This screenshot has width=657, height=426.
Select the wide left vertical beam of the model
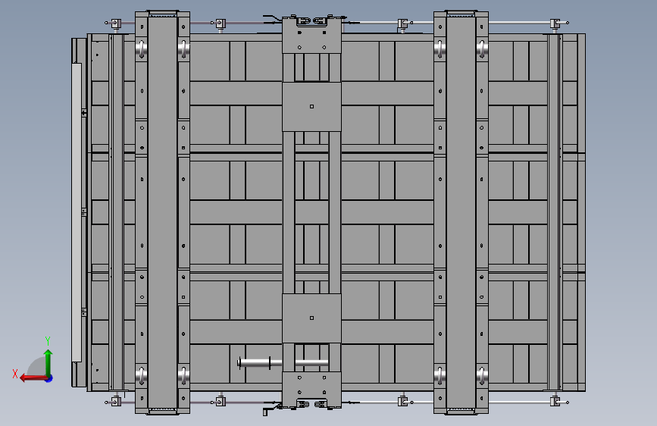(163, 212)
